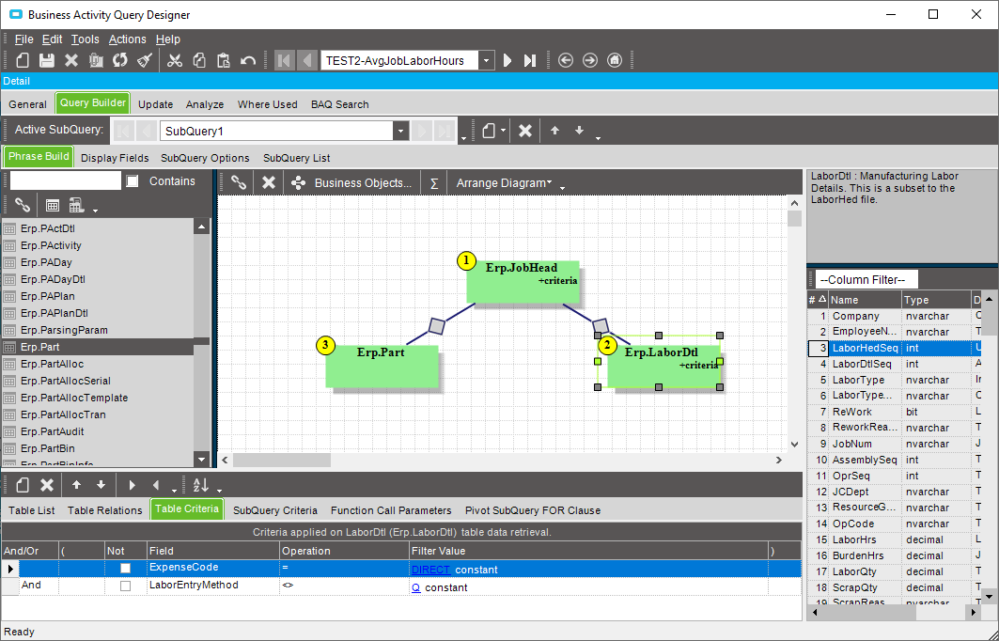
Task: Click the Name column header
Action: pyautogui.click(x=866, y=300)
